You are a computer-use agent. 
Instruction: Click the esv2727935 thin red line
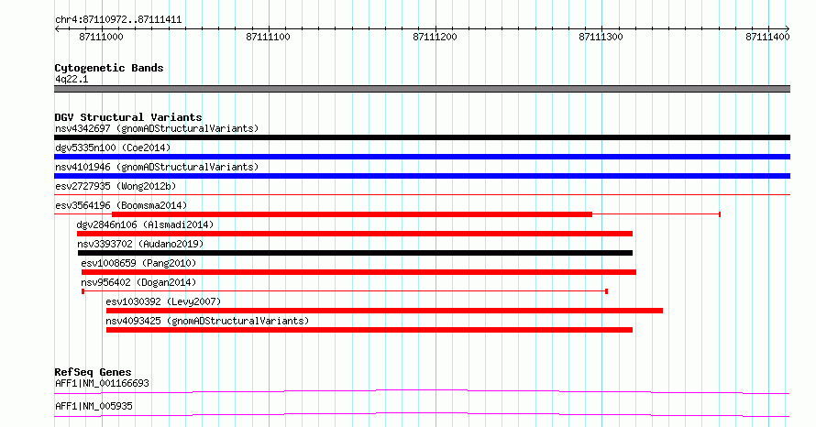coord(422,195)
